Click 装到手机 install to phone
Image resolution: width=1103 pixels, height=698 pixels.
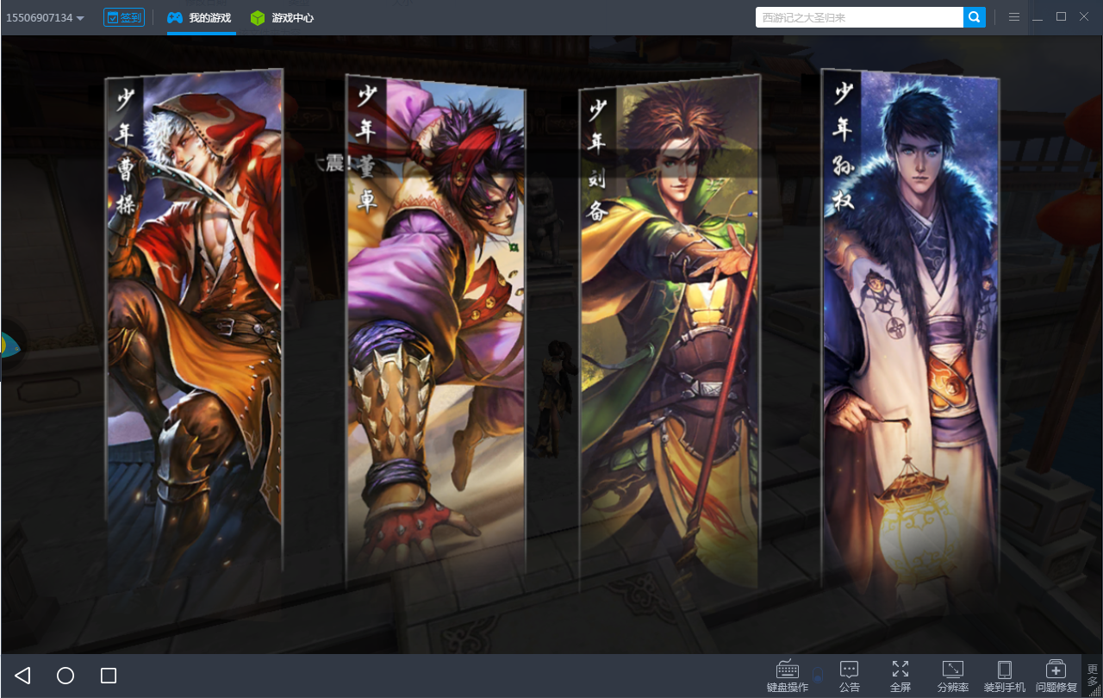click(x=1005, y=676)
